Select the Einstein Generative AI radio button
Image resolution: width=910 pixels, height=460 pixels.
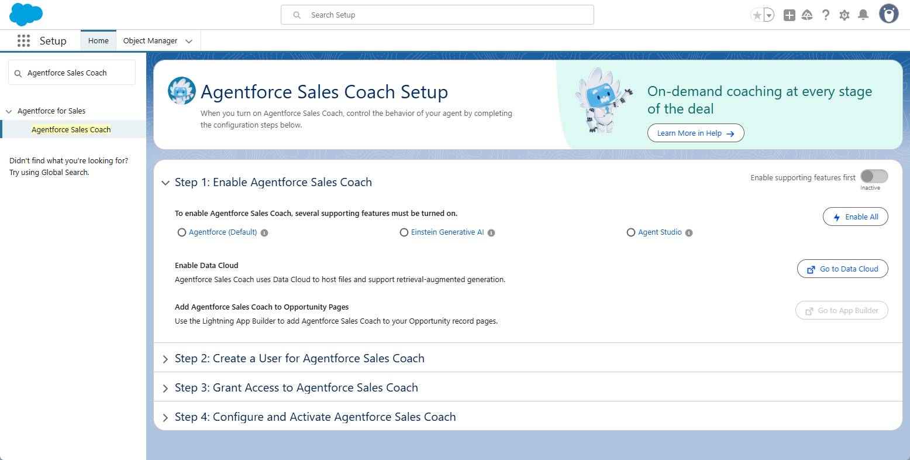(404, 232)
